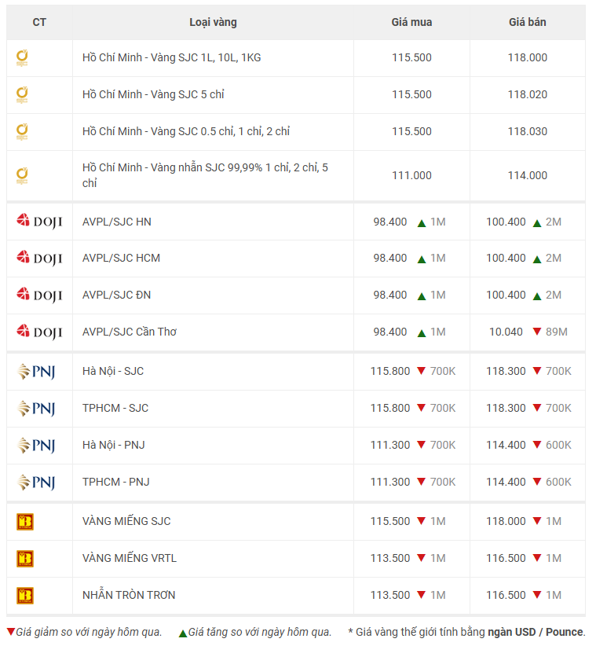Click sell price 118.300 in Hà Nội - SJC row
The image size is (596, 657).
(506, 371)
